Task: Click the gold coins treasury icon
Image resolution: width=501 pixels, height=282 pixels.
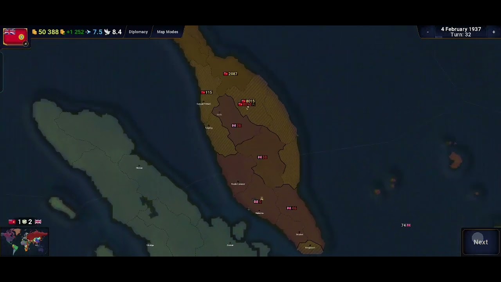Action: point(34,32)
